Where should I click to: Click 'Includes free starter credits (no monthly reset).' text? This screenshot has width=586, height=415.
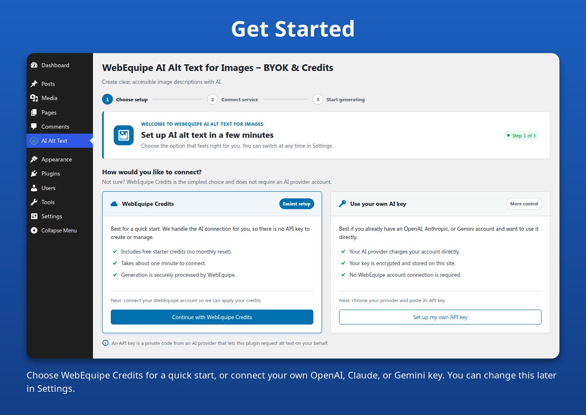[x=176, y=251]
